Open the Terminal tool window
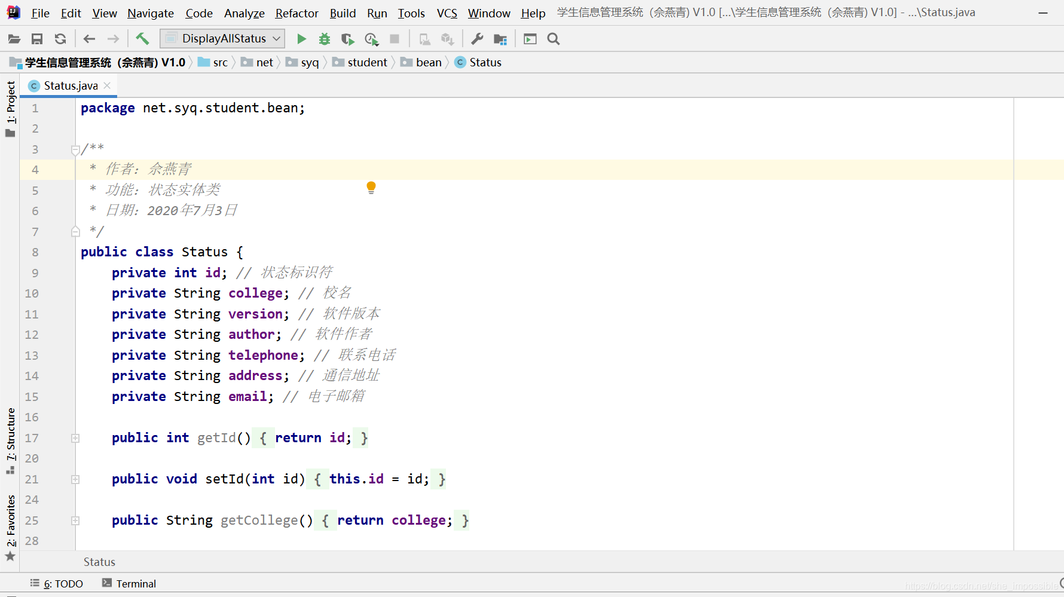Image resolution: width=1064 pixels, height=597 pixels. click(x=129, y=583)
